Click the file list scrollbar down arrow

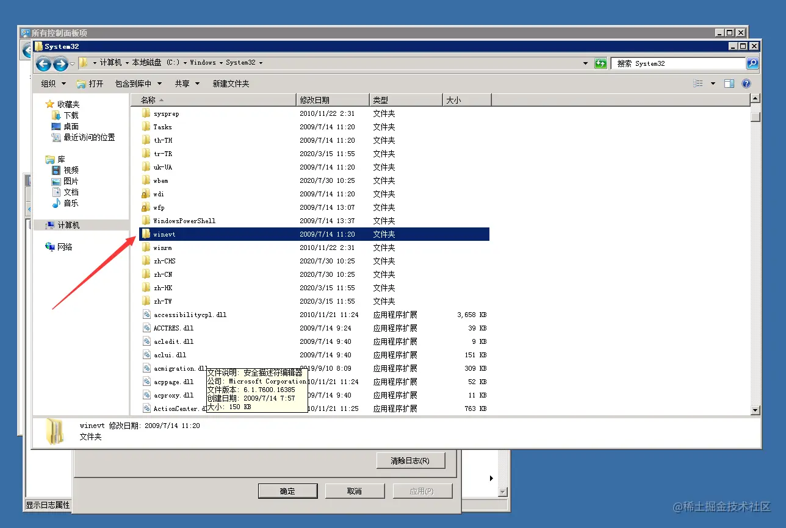click(755, 410)
